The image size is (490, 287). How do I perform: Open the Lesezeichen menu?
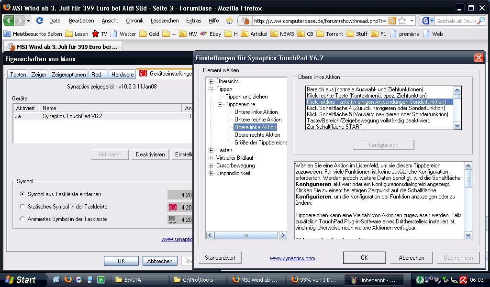[165, 21]
